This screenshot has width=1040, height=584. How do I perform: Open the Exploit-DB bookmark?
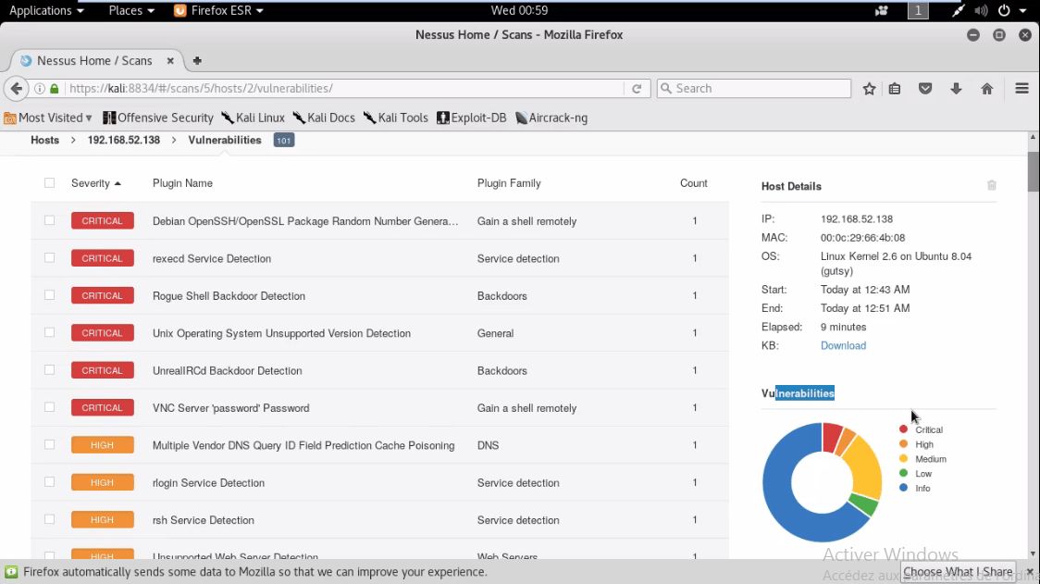[472, 118]
